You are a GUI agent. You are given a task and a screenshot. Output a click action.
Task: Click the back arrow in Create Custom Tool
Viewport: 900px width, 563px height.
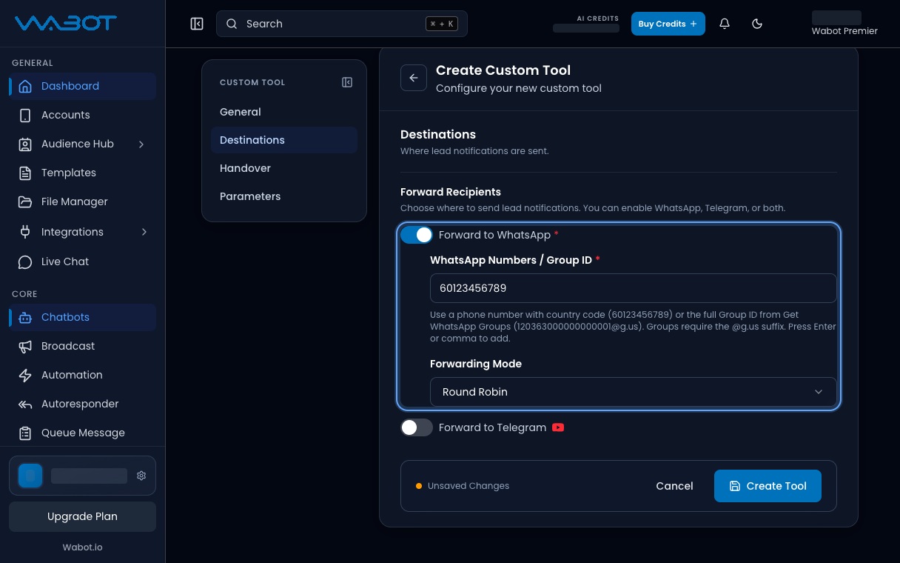coord(414,78)
